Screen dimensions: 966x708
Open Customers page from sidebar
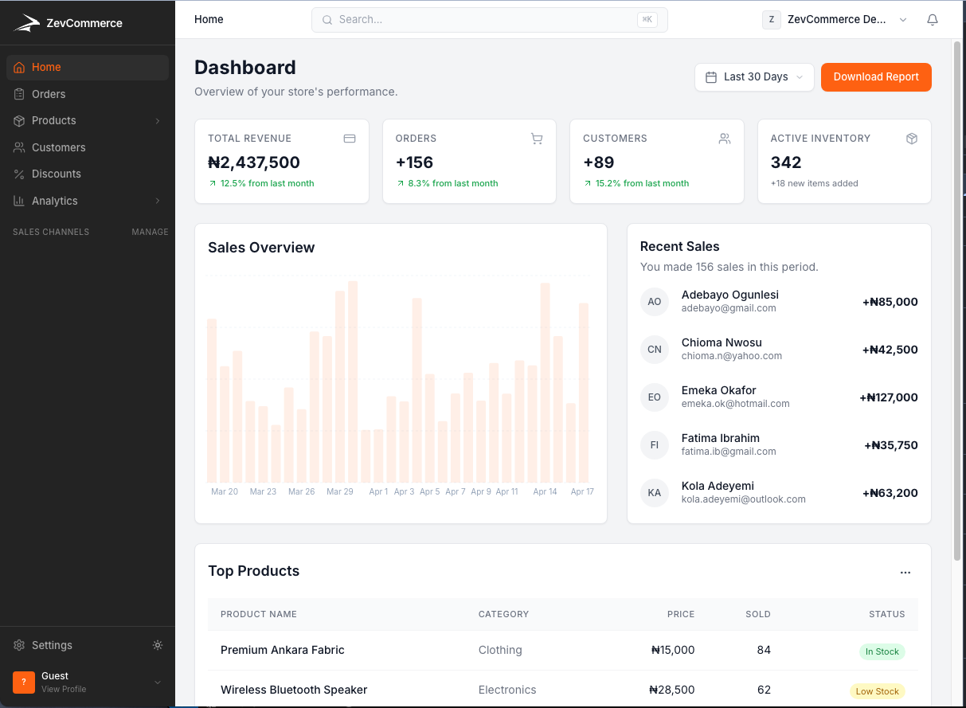click(88, 147)
